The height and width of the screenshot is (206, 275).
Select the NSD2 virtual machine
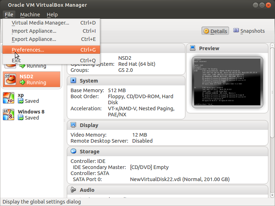(x=32, y=79)
